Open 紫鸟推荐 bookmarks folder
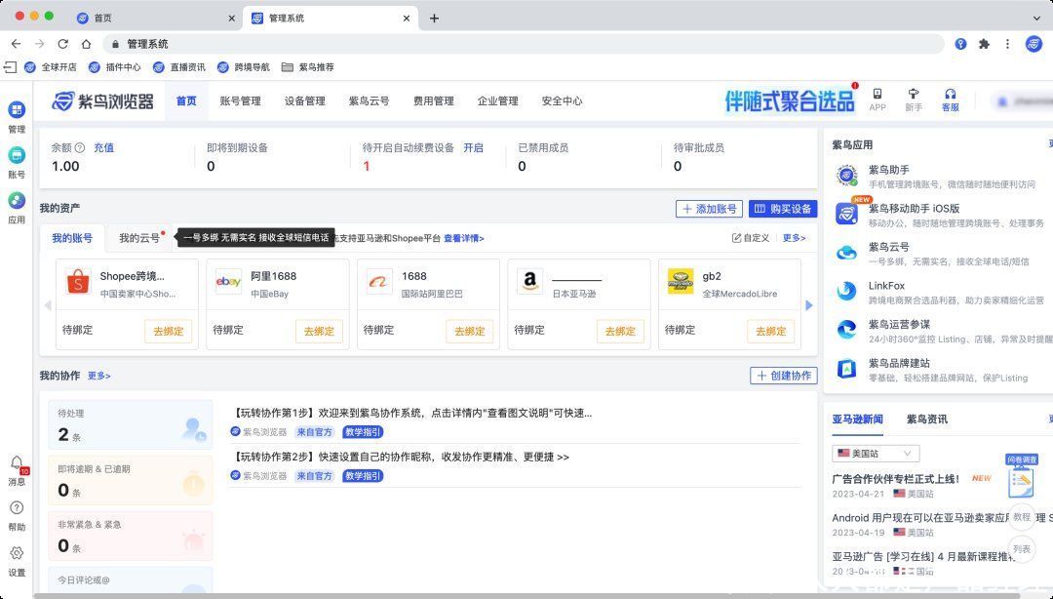 [x=307, y=67]
